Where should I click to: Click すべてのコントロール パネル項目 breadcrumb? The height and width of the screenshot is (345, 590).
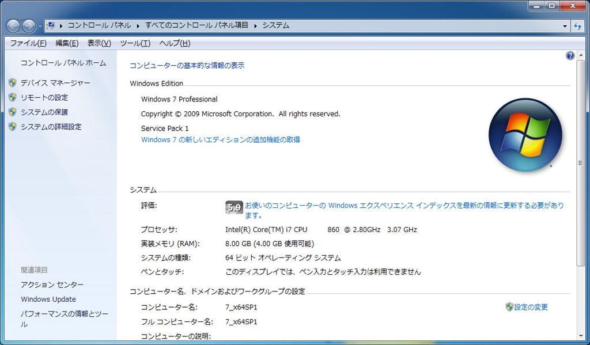click(x=197, y=25)
